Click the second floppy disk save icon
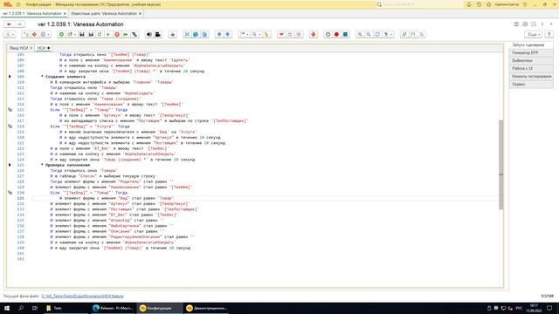 [x=91, y=35]
